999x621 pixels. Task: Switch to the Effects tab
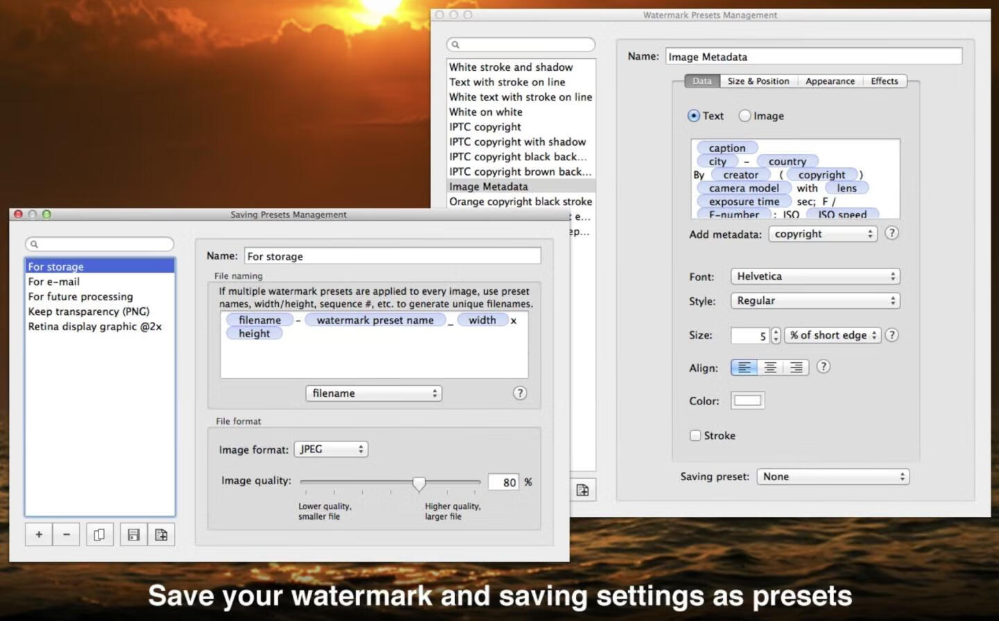tap(885, 81)
